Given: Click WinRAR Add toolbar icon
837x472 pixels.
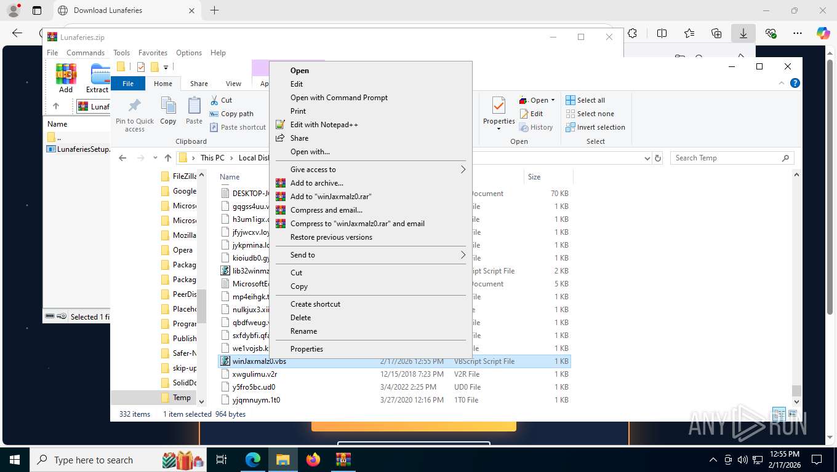Looking at the screenshot, I should pyautogui.click(x=66, y=78).
